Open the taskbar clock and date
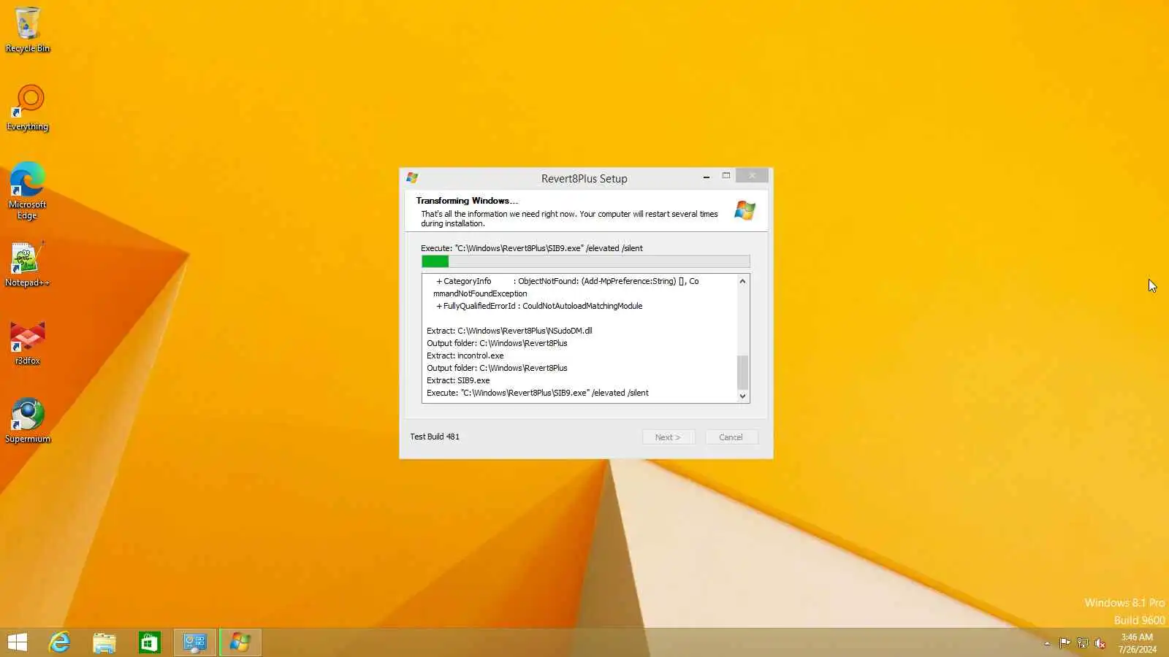The height and width of the screenshot is (657, 1169). (x=1137, y=643)
